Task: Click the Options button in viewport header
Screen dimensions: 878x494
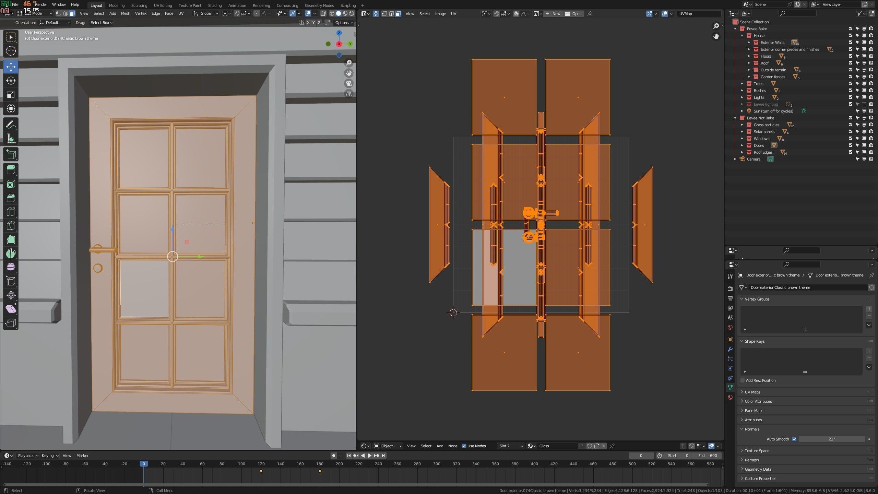Action: pos(344,23)
